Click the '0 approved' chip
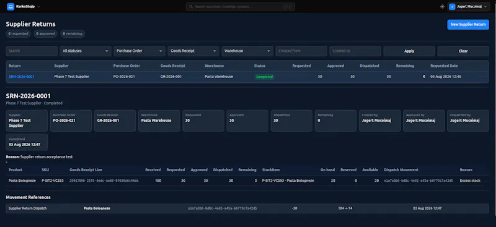 click(45, 33)
